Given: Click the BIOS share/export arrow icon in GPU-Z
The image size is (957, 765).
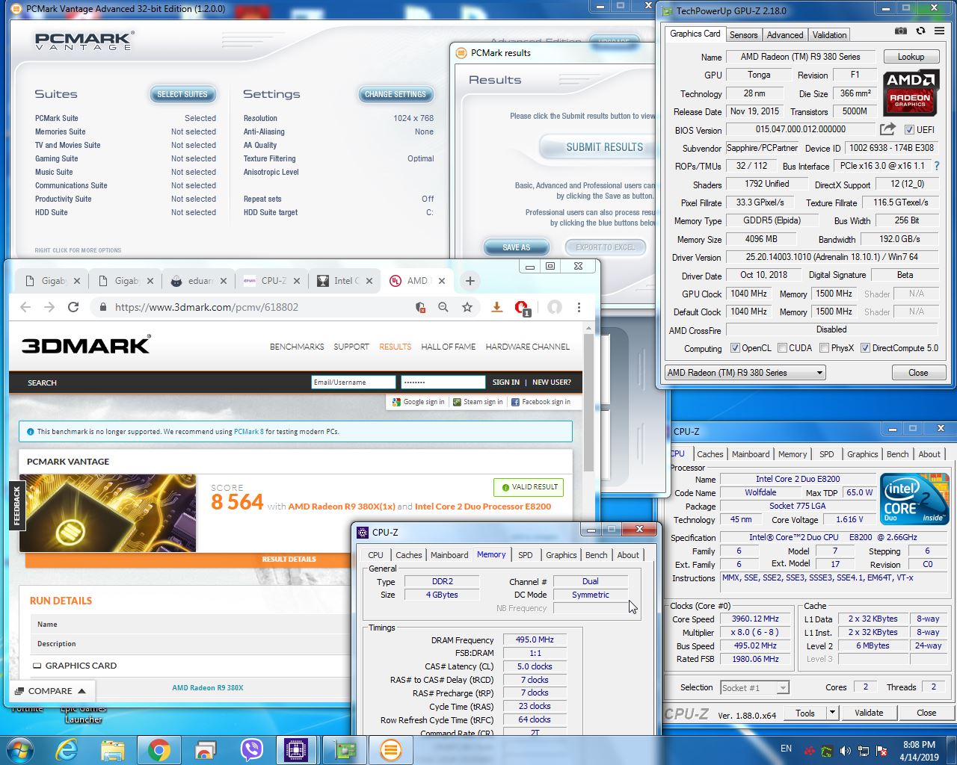Looking at the screenshot, I should tap(887, 129).
